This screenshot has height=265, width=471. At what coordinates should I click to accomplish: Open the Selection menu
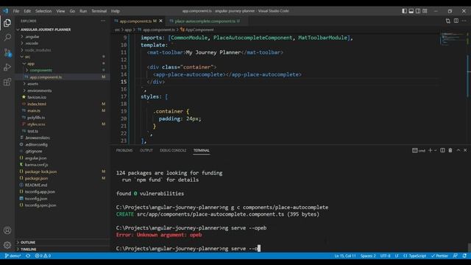(43, 11)
